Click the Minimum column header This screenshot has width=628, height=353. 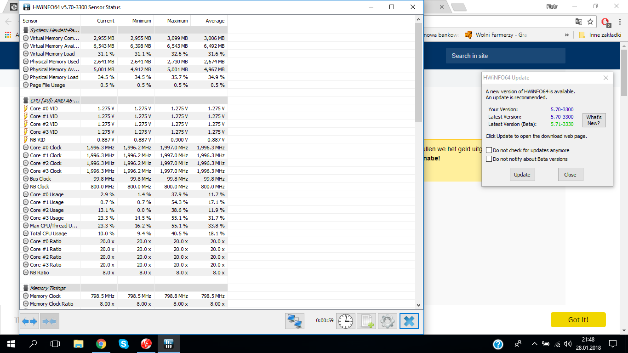[136, 21]
